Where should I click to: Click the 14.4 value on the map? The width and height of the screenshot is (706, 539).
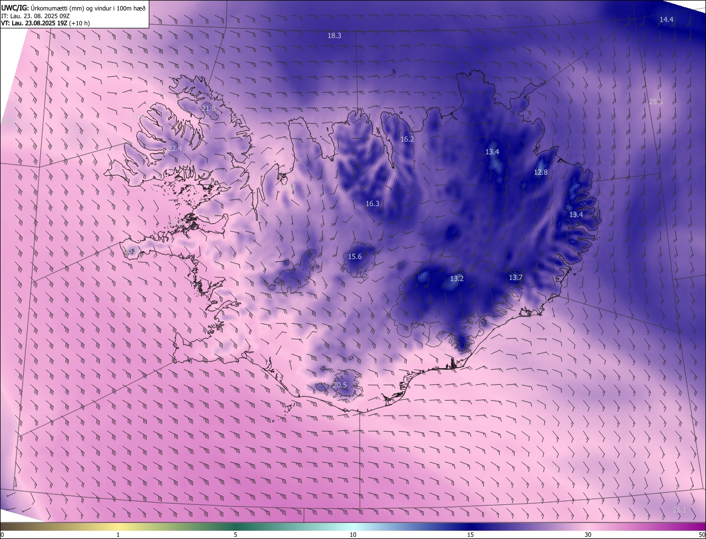[666, 19]
